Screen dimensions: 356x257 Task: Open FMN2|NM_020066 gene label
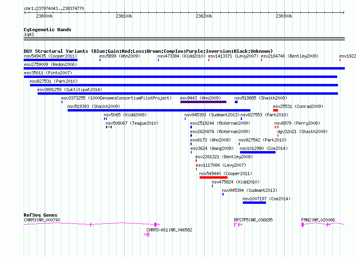click(x=318, y=220)
